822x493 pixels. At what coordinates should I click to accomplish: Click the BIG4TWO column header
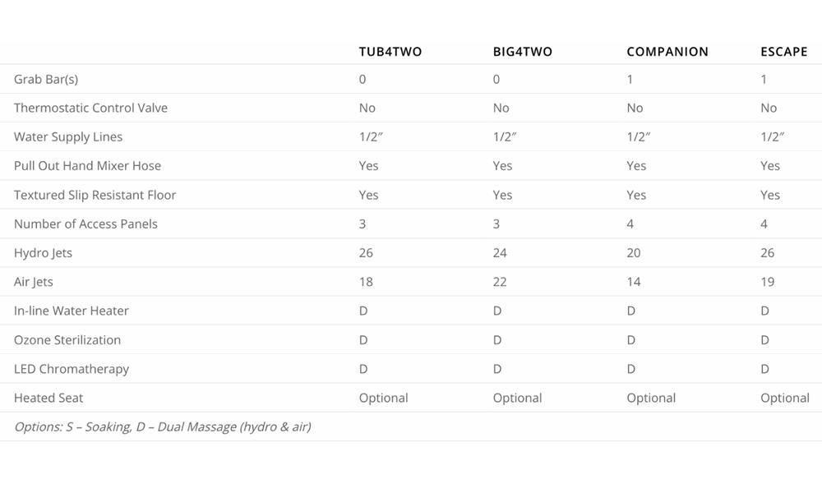click(522, 51)
